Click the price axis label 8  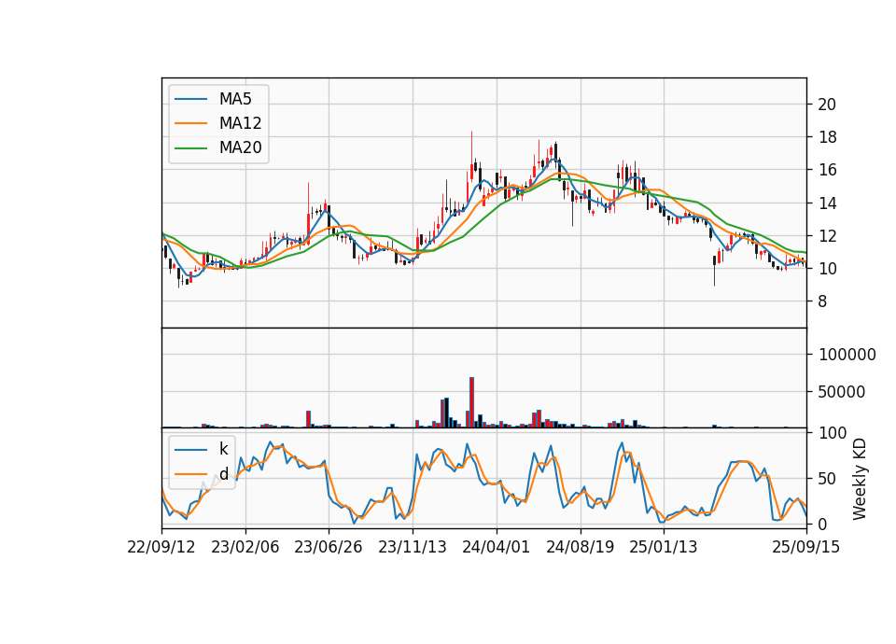pyautogui.click(x=822, y=301)
